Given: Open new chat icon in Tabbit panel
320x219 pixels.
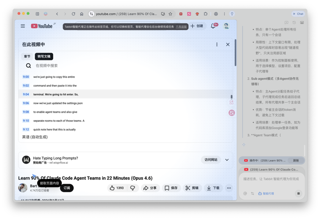Looking at the screenshot, I should pos(286,22).
